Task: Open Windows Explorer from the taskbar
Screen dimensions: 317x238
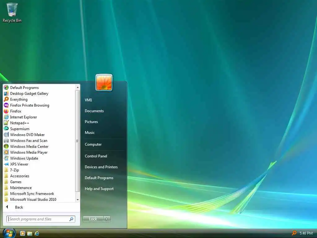Action: [30, 233]
